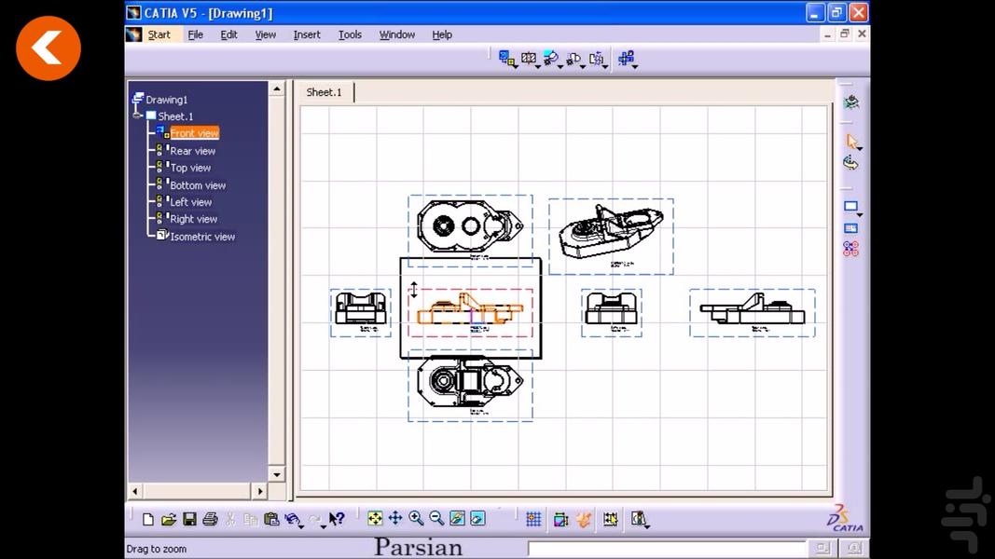Expand the select tool's dropdown arrow
Viewport: 995px width, 559px height.
(859, 150)
